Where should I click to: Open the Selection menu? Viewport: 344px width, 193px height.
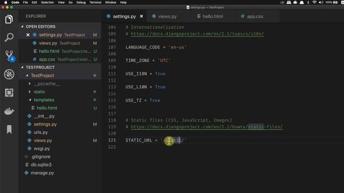pyautogui.click(x=47, y=2)
